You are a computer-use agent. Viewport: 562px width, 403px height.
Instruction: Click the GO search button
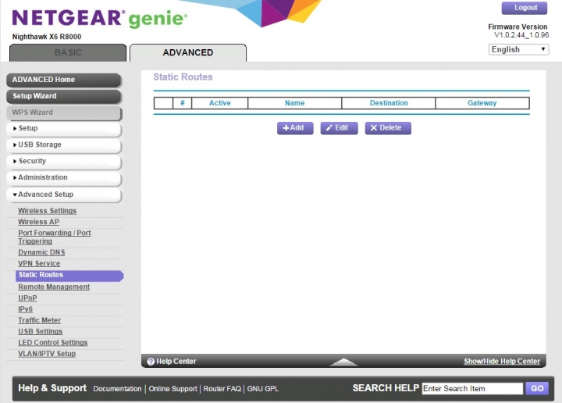pos(537,388)
